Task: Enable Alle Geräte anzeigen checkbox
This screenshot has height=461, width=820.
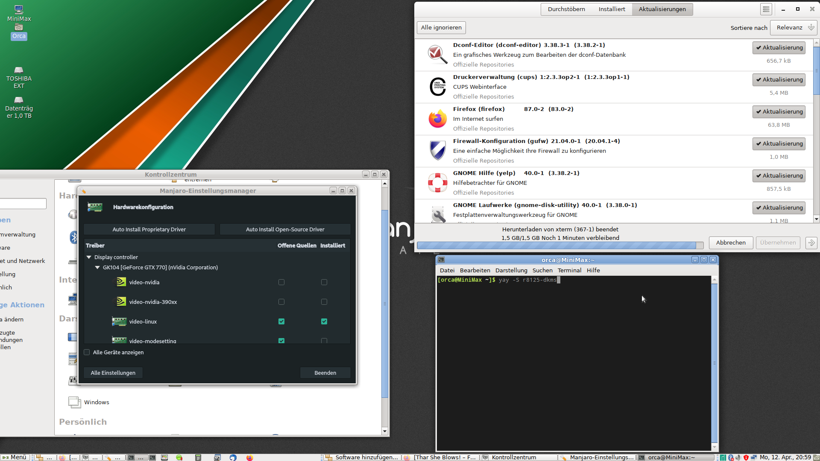Action: (x=87, y=352)
